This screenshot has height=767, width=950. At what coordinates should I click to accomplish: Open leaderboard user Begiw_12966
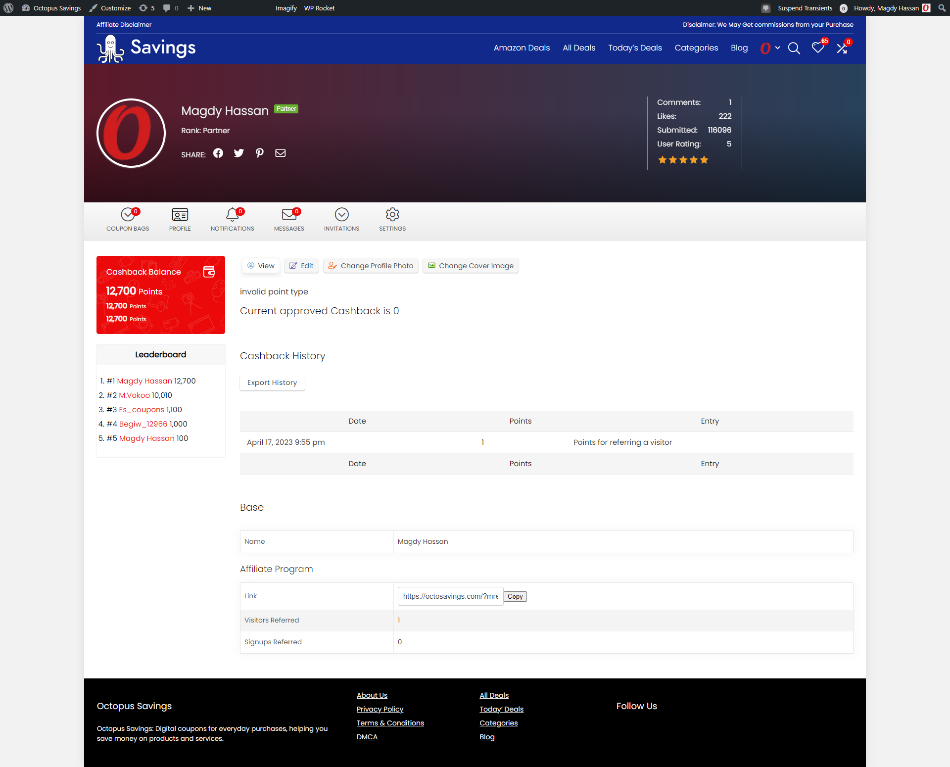(143, 424)
